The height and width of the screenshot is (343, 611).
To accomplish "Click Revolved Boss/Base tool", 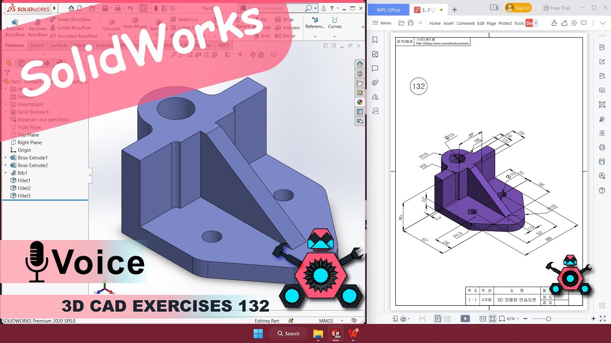I will click(x=38, y=28).
